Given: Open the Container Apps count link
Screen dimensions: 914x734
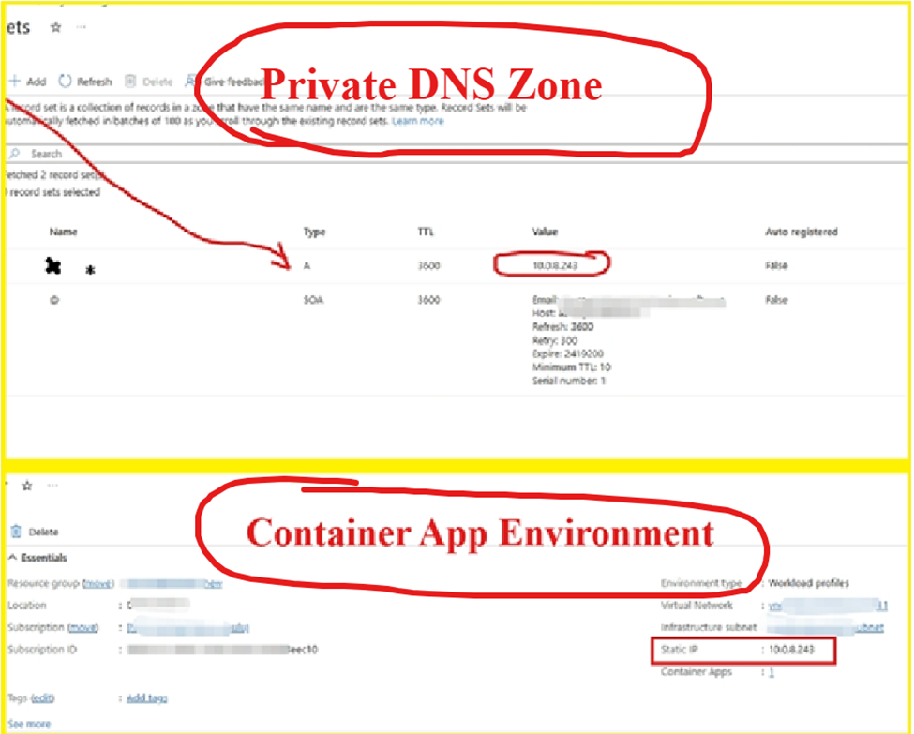Looking at the screenshot, I should tap(771, 672).
